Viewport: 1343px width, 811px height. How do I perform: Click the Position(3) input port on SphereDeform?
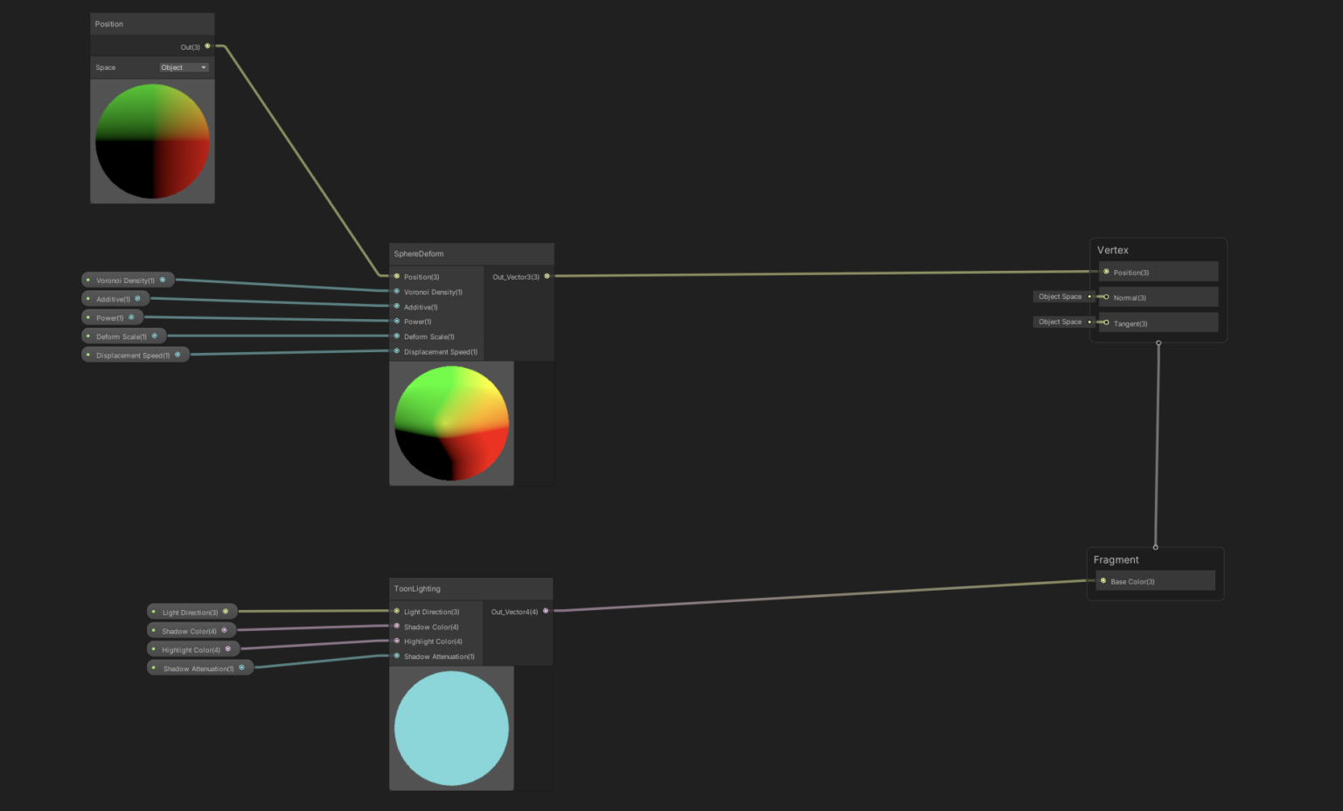pos(396,276)
